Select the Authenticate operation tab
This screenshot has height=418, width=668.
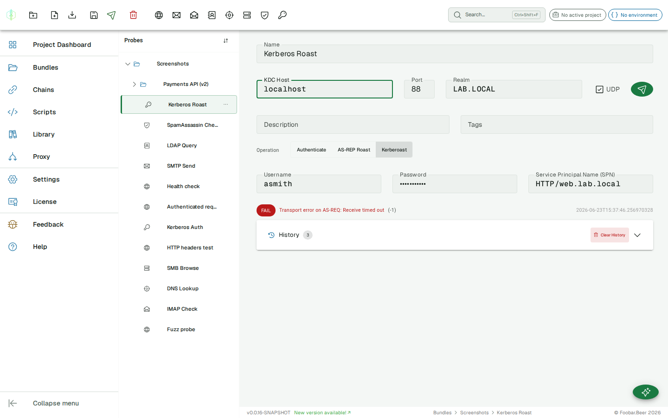[311, 150]
